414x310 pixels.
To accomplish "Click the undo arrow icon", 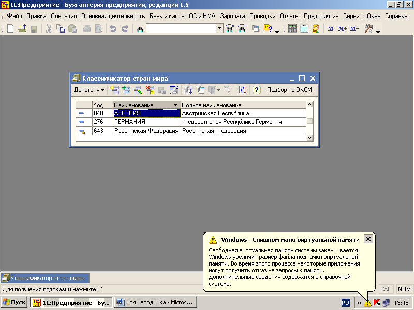I will [113, 28].
